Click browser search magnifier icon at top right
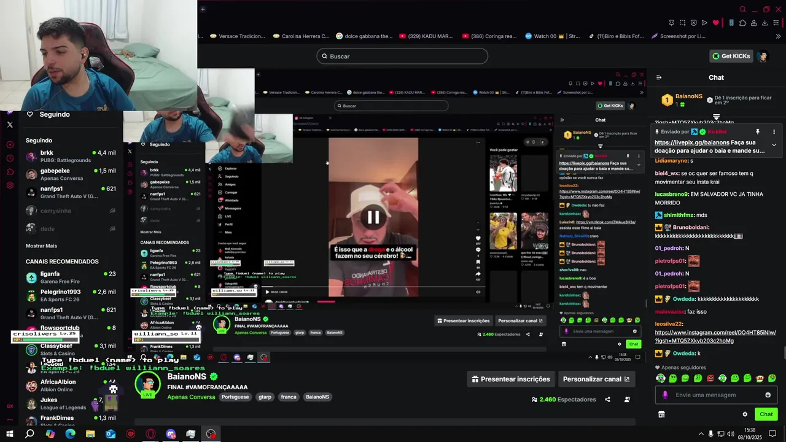This screenshot has width=786, height=442. click(742, 9)
